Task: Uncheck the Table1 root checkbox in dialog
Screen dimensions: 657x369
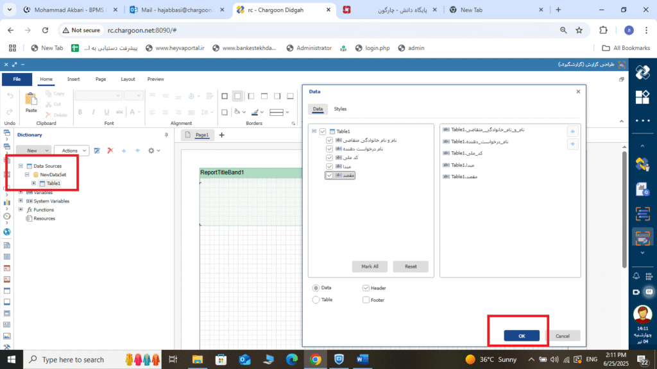Action: (x=323, y=131)
